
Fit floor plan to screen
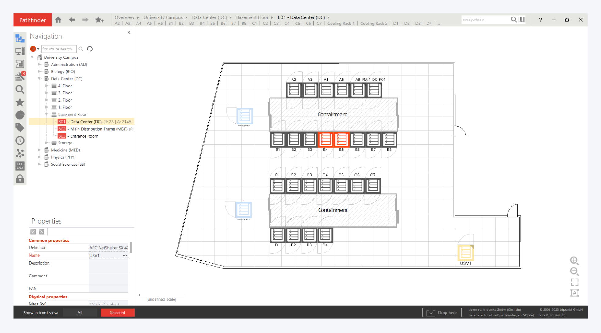click(x=574, y=282)
